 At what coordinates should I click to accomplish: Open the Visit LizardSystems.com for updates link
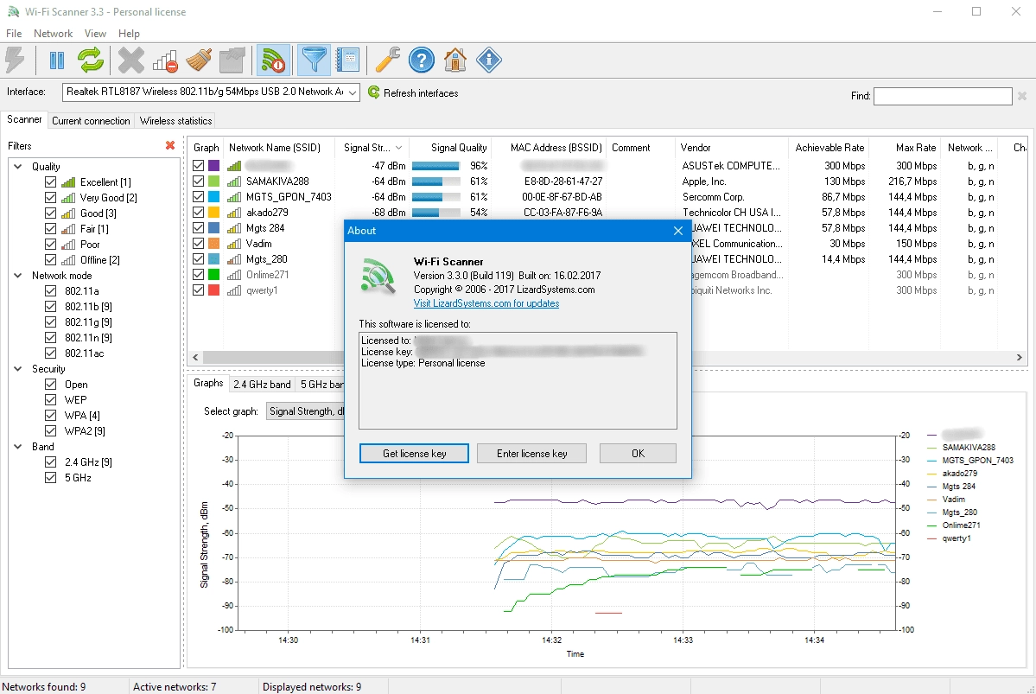click(x=486, y=303)
